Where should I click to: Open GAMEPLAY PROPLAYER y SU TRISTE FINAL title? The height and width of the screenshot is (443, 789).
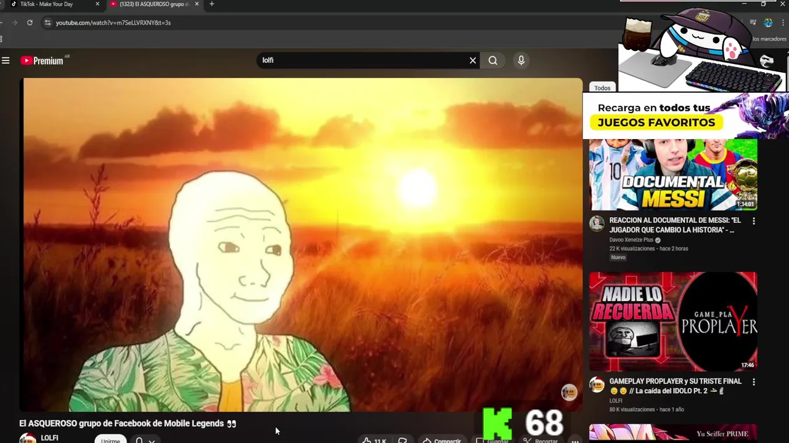tap(676, 386)
